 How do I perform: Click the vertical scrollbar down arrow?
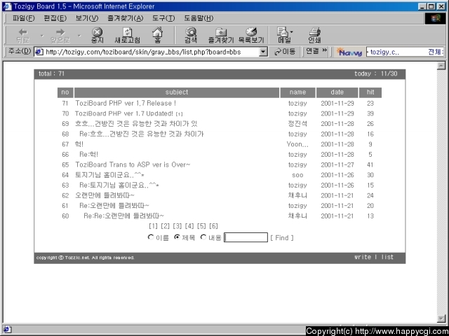click(x=441, y=318)
